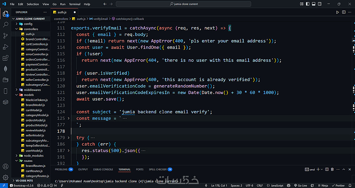Open the Source Control view

[x=5, y=36]
